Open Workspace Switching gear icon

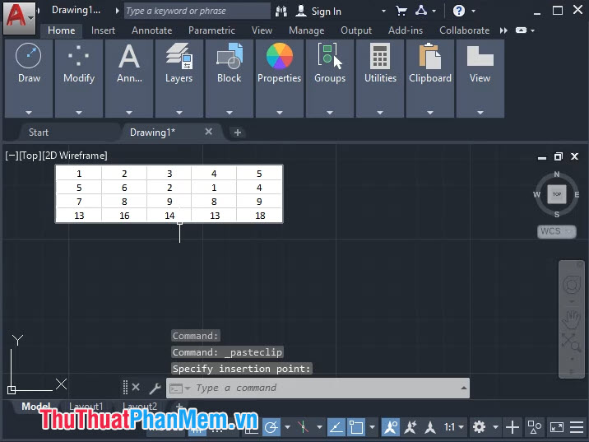click(479, 427)
